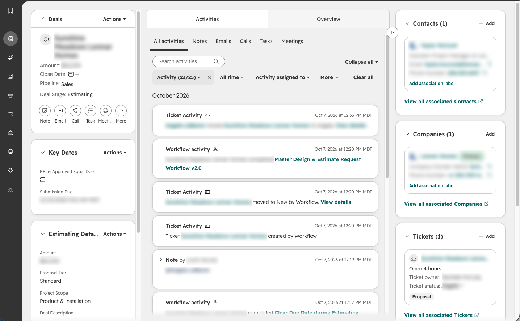The width and height of the screenshot is (520, 321).
Task: Collapse the Key Dates section
Action: (43, 153)
